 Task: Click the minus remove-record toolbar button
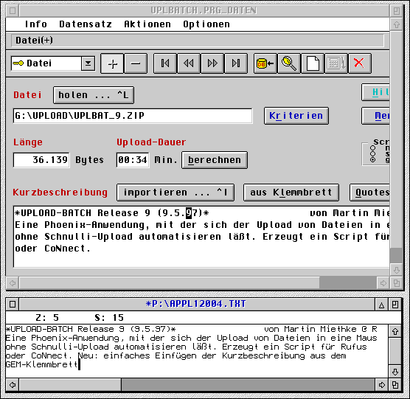pos(136,63)
